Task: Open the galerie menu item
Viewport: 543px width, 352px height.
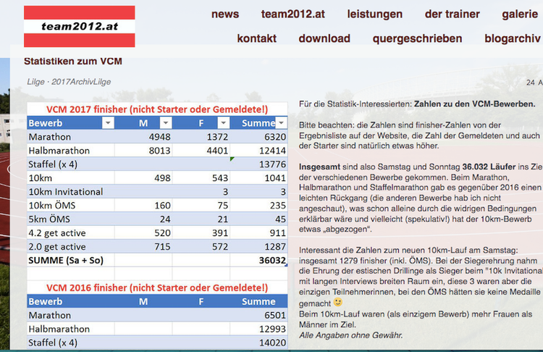Action: click(520, 14)
